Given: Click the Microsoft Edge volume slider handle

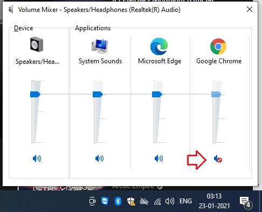Looking at the screenshot, I should pos(157,94).
